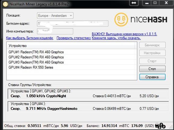Screen dimensions: 174x130
Task: Click the total rate 0.50511 value in status bar
Action: (34, 126)
